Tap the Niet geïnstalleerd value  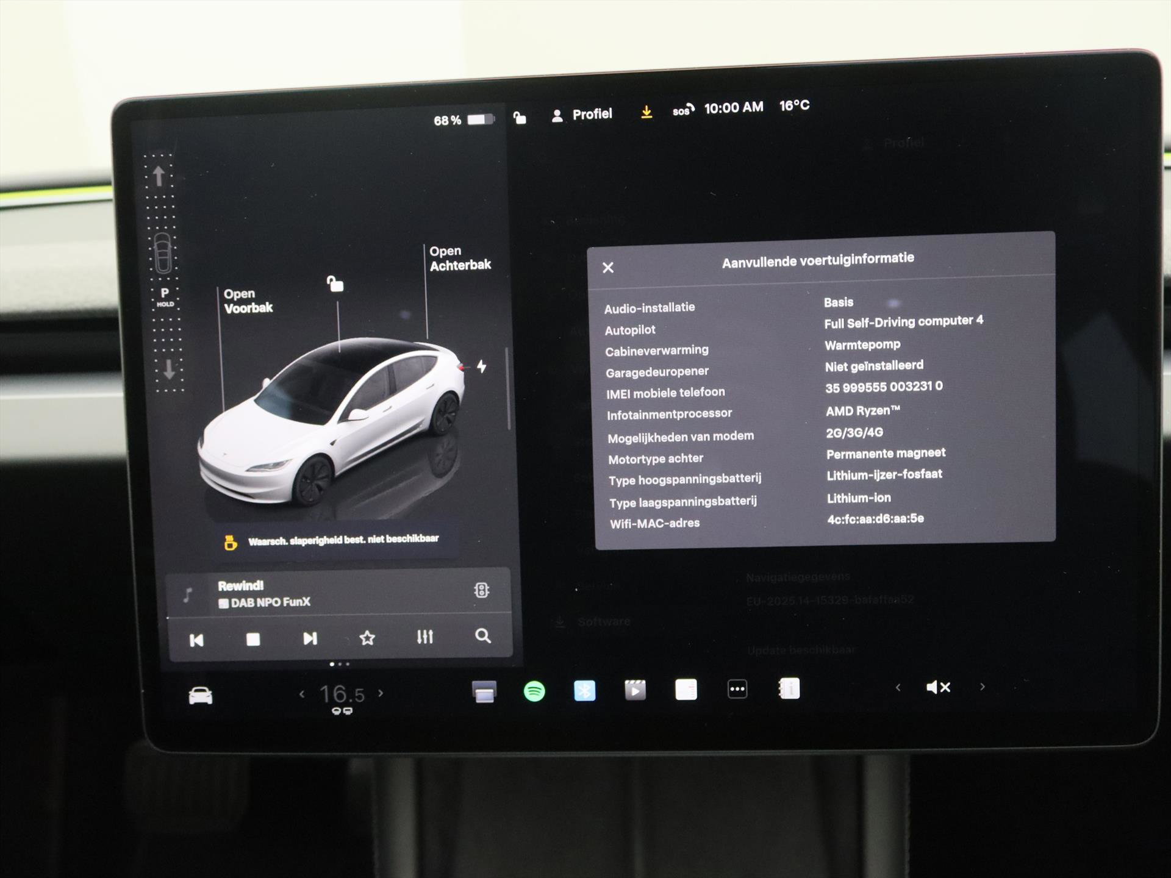[x=874, y=366]
